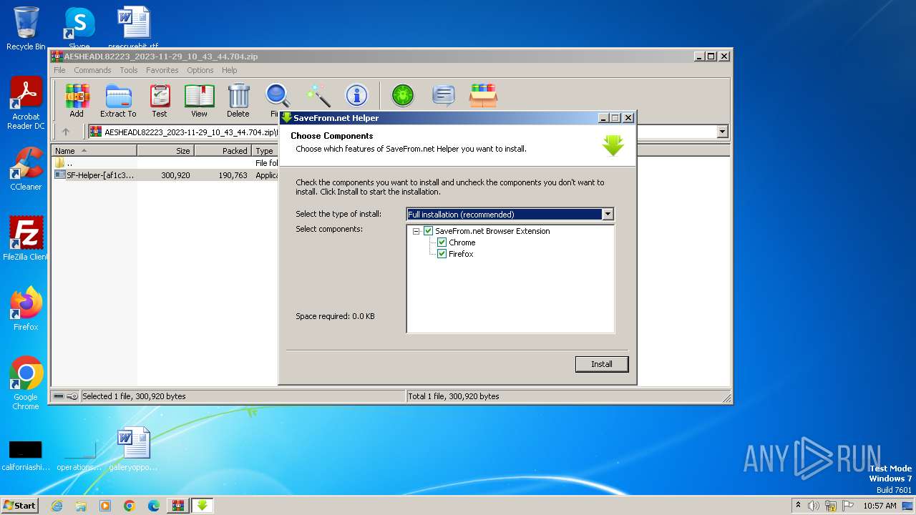Click the volume icon in system tray
Screen dimensions: 916x515
[814, 506]
